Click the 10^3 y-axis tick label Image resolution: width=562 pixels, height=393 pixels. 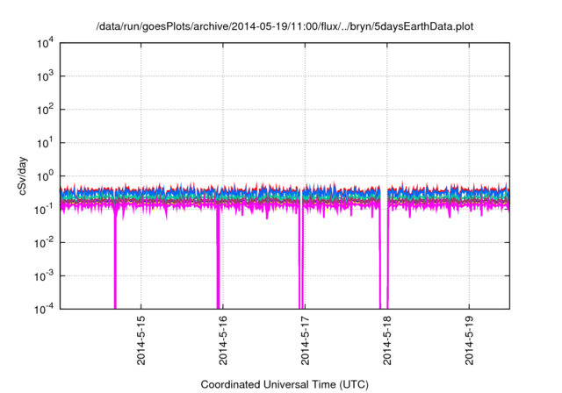coord(46,76)
